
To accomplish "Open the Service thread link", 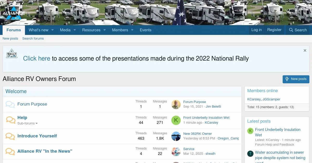I will 189,149.
